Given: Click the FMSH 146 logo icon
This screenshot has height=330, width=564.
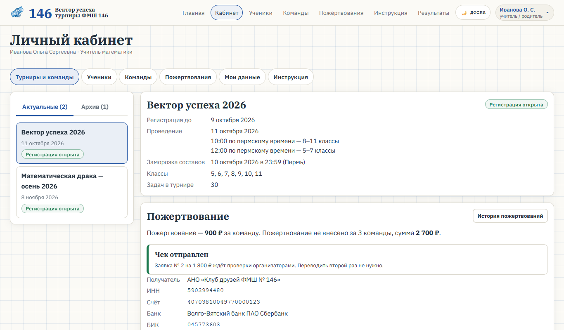Looking at the screenshot, I should pyautogui.click(x=17, y=13).
